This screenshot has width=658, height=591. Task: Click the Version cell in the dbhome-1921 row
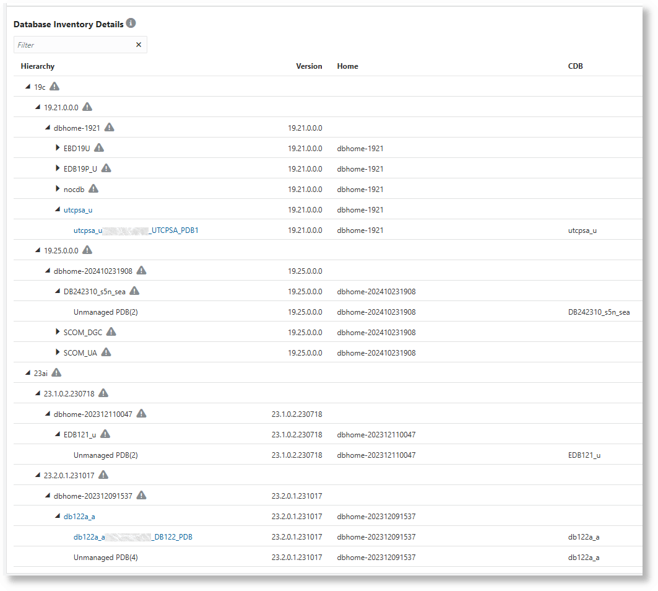click(x=305, y=128)
